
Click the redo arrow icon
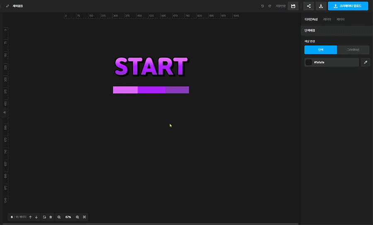click(270, 6)
